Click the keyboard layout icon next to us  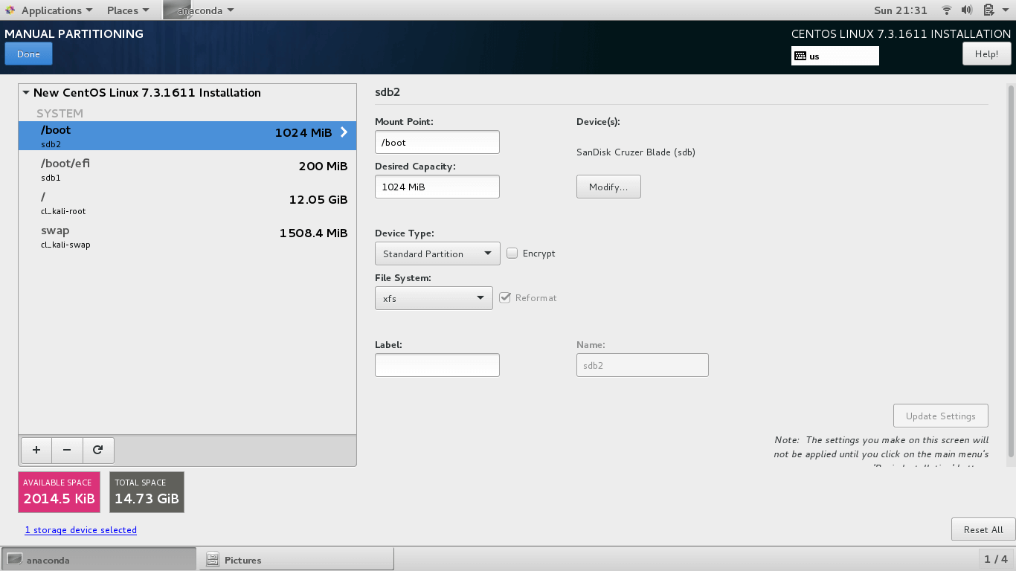(800, 56)
